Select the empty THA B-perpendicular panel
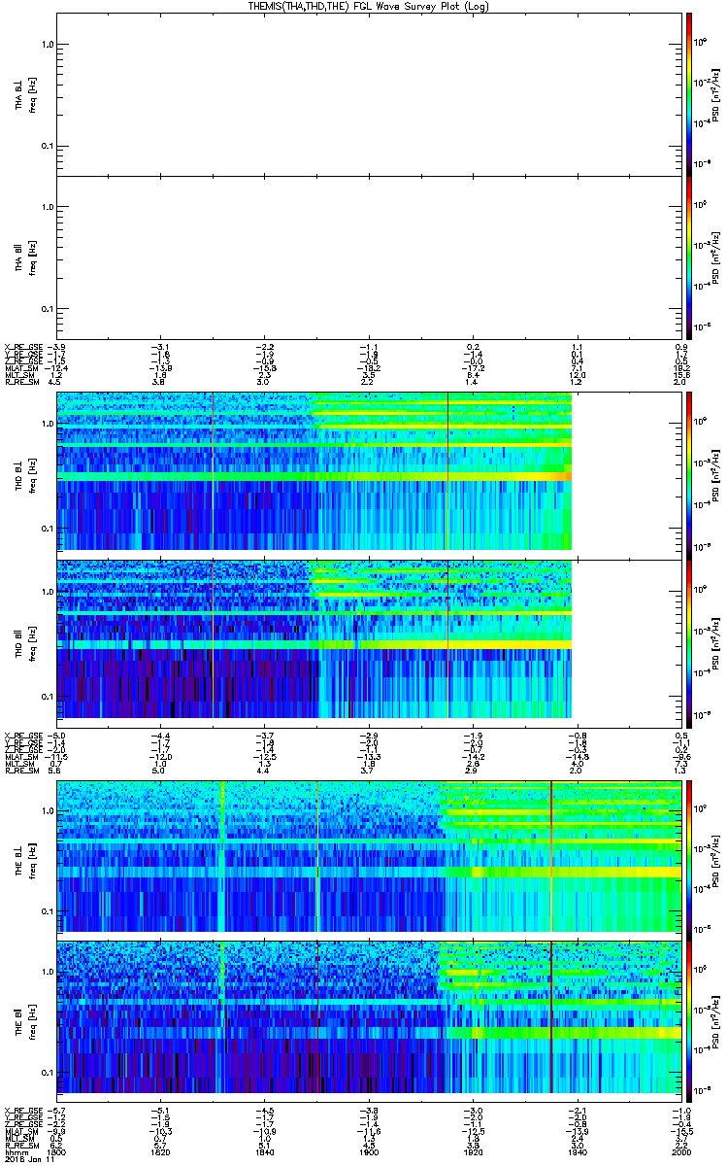728x1166 pixels. coord(367,93)
